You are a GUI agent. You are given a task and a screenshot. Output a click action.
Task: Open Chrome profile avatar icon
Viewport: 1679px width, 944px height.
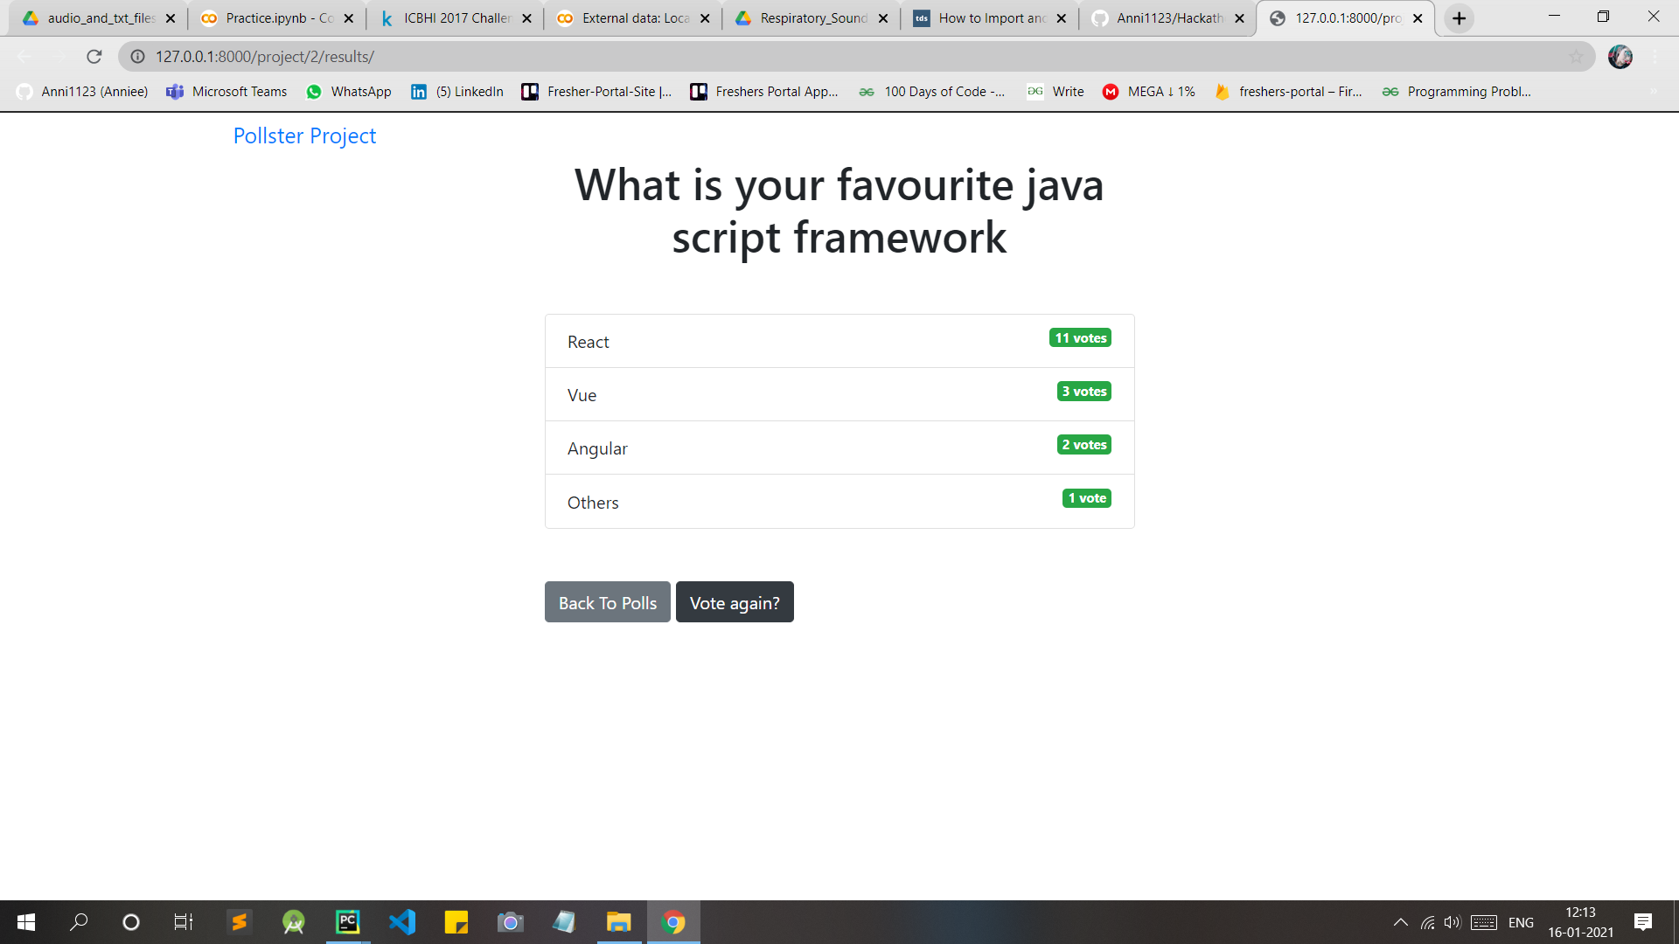(x=1620, y=57)
